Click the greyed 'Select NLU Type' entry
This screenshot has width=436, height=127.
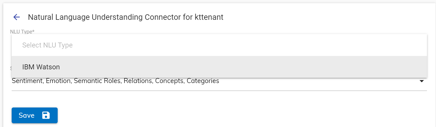(47, 45)
